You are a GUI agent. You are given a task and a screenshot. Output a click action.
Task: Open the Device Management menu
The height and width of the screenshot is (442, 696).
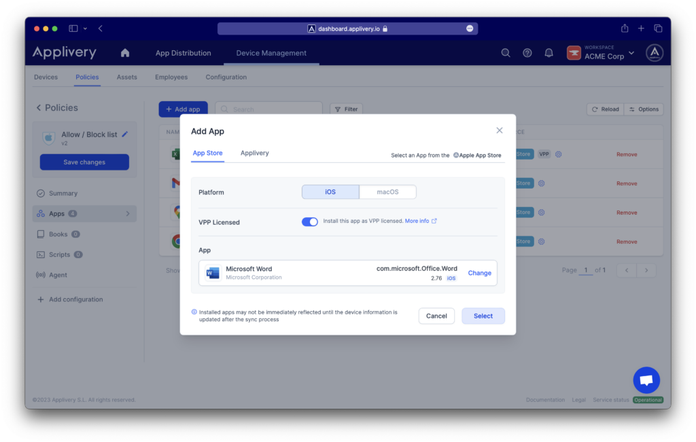click(x=271, y=53)
